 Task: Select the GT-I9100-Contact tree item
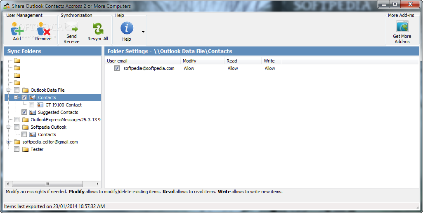tap(64, 105)
